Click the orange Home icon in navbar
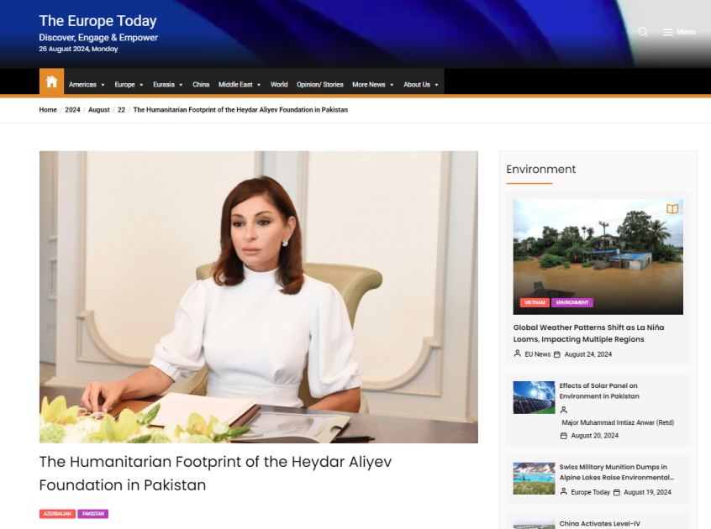Image resolution: width=711 pixels, height=529 pixels. tap(51, 82)
